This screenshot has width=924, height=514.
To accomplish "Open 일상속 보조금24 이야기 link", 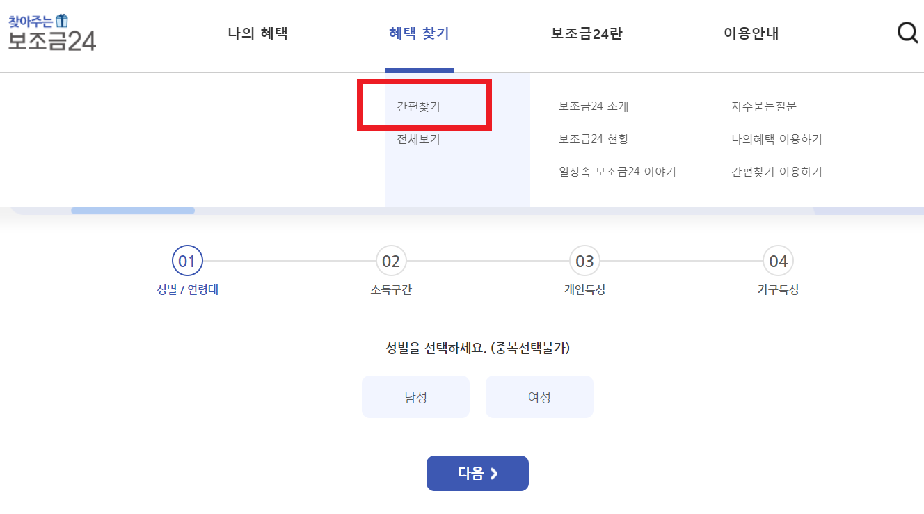I will click(617, 172).
